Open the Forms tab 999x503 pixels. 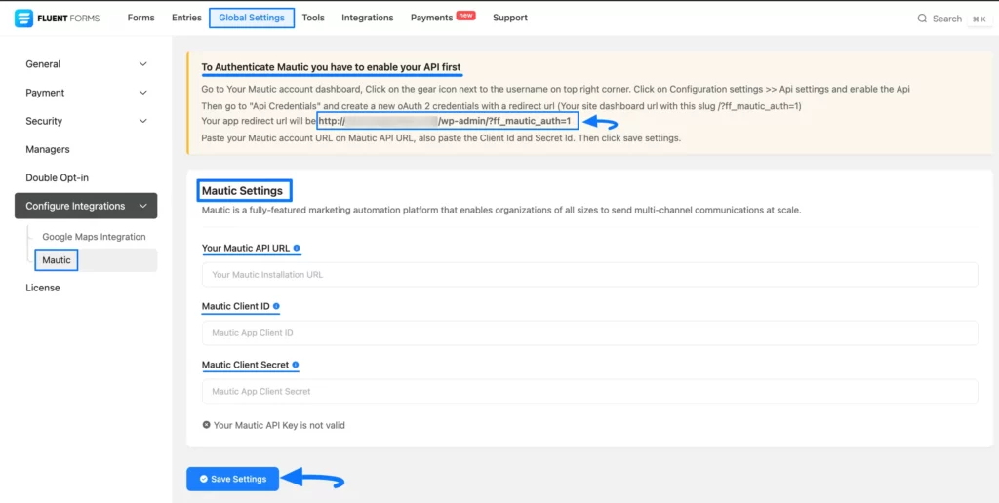(x=140, y=18)
